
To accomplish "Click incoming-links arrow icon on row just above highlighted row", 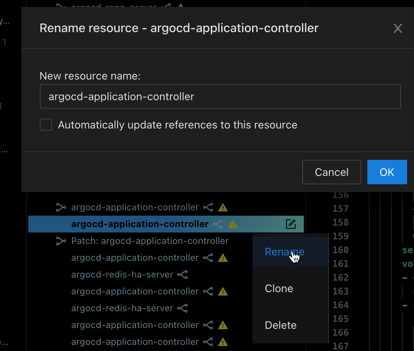I will pos(61,208).
